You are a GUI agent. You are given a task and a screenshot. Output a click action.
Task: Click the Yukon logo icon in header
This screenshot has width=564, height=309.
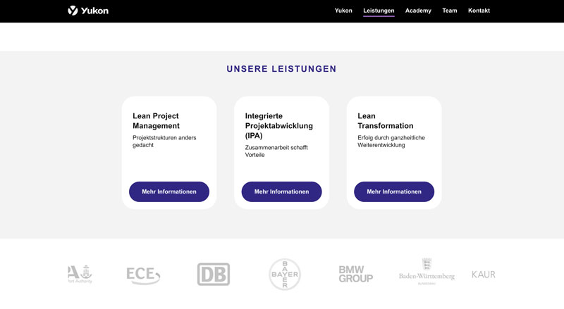(73, 11)
